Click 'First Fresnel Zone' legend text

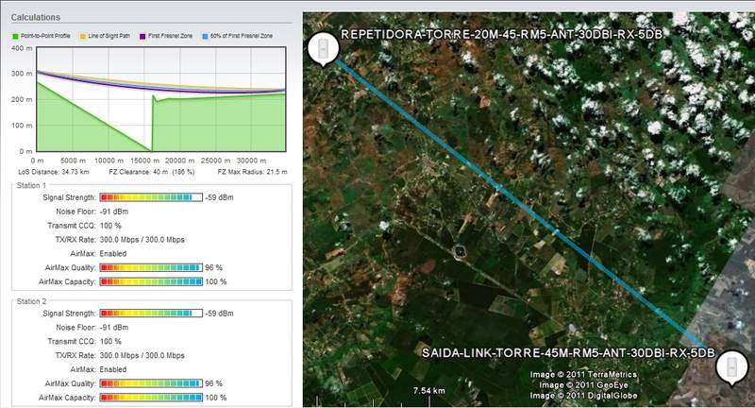coord(170,36)
